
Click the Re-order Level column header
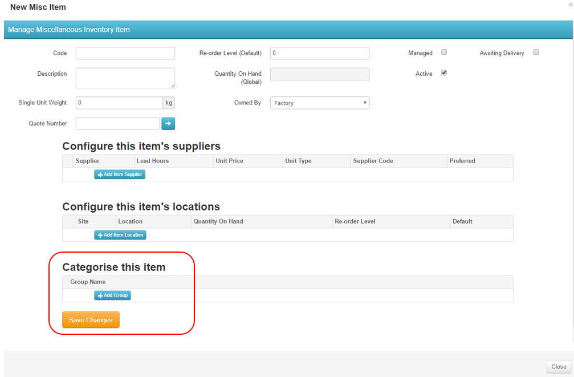(391, 221)
